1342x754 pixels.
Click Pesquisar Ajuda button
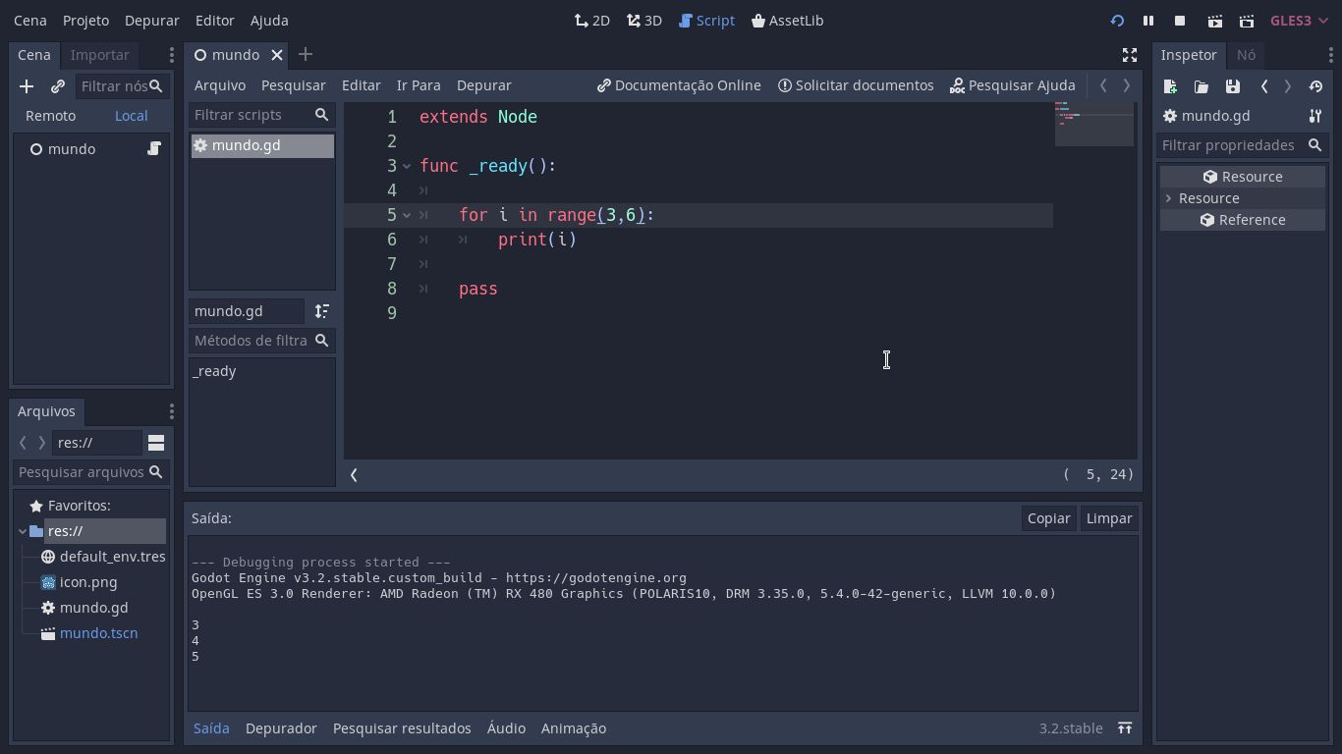1013,85
